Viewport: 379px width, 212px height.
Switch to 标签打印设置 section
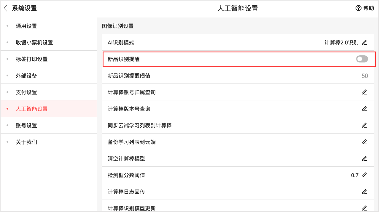(x=32, y=59)
